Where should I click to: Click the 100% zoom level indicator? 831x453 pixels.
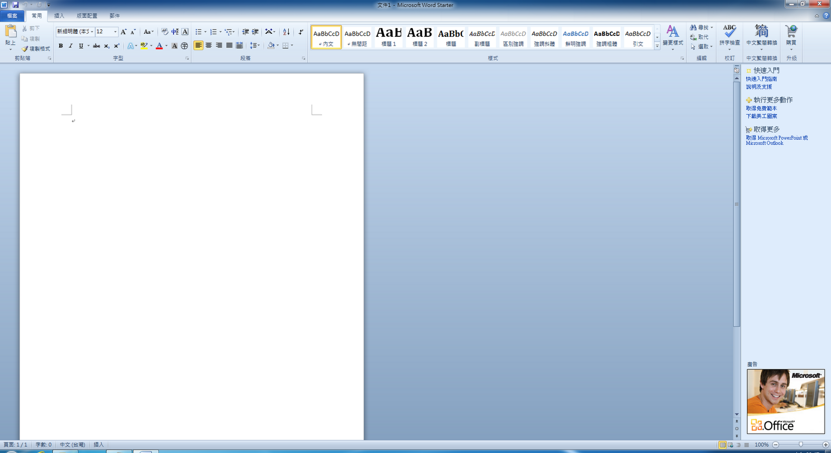pyautogui.click(x=761, y=445)
